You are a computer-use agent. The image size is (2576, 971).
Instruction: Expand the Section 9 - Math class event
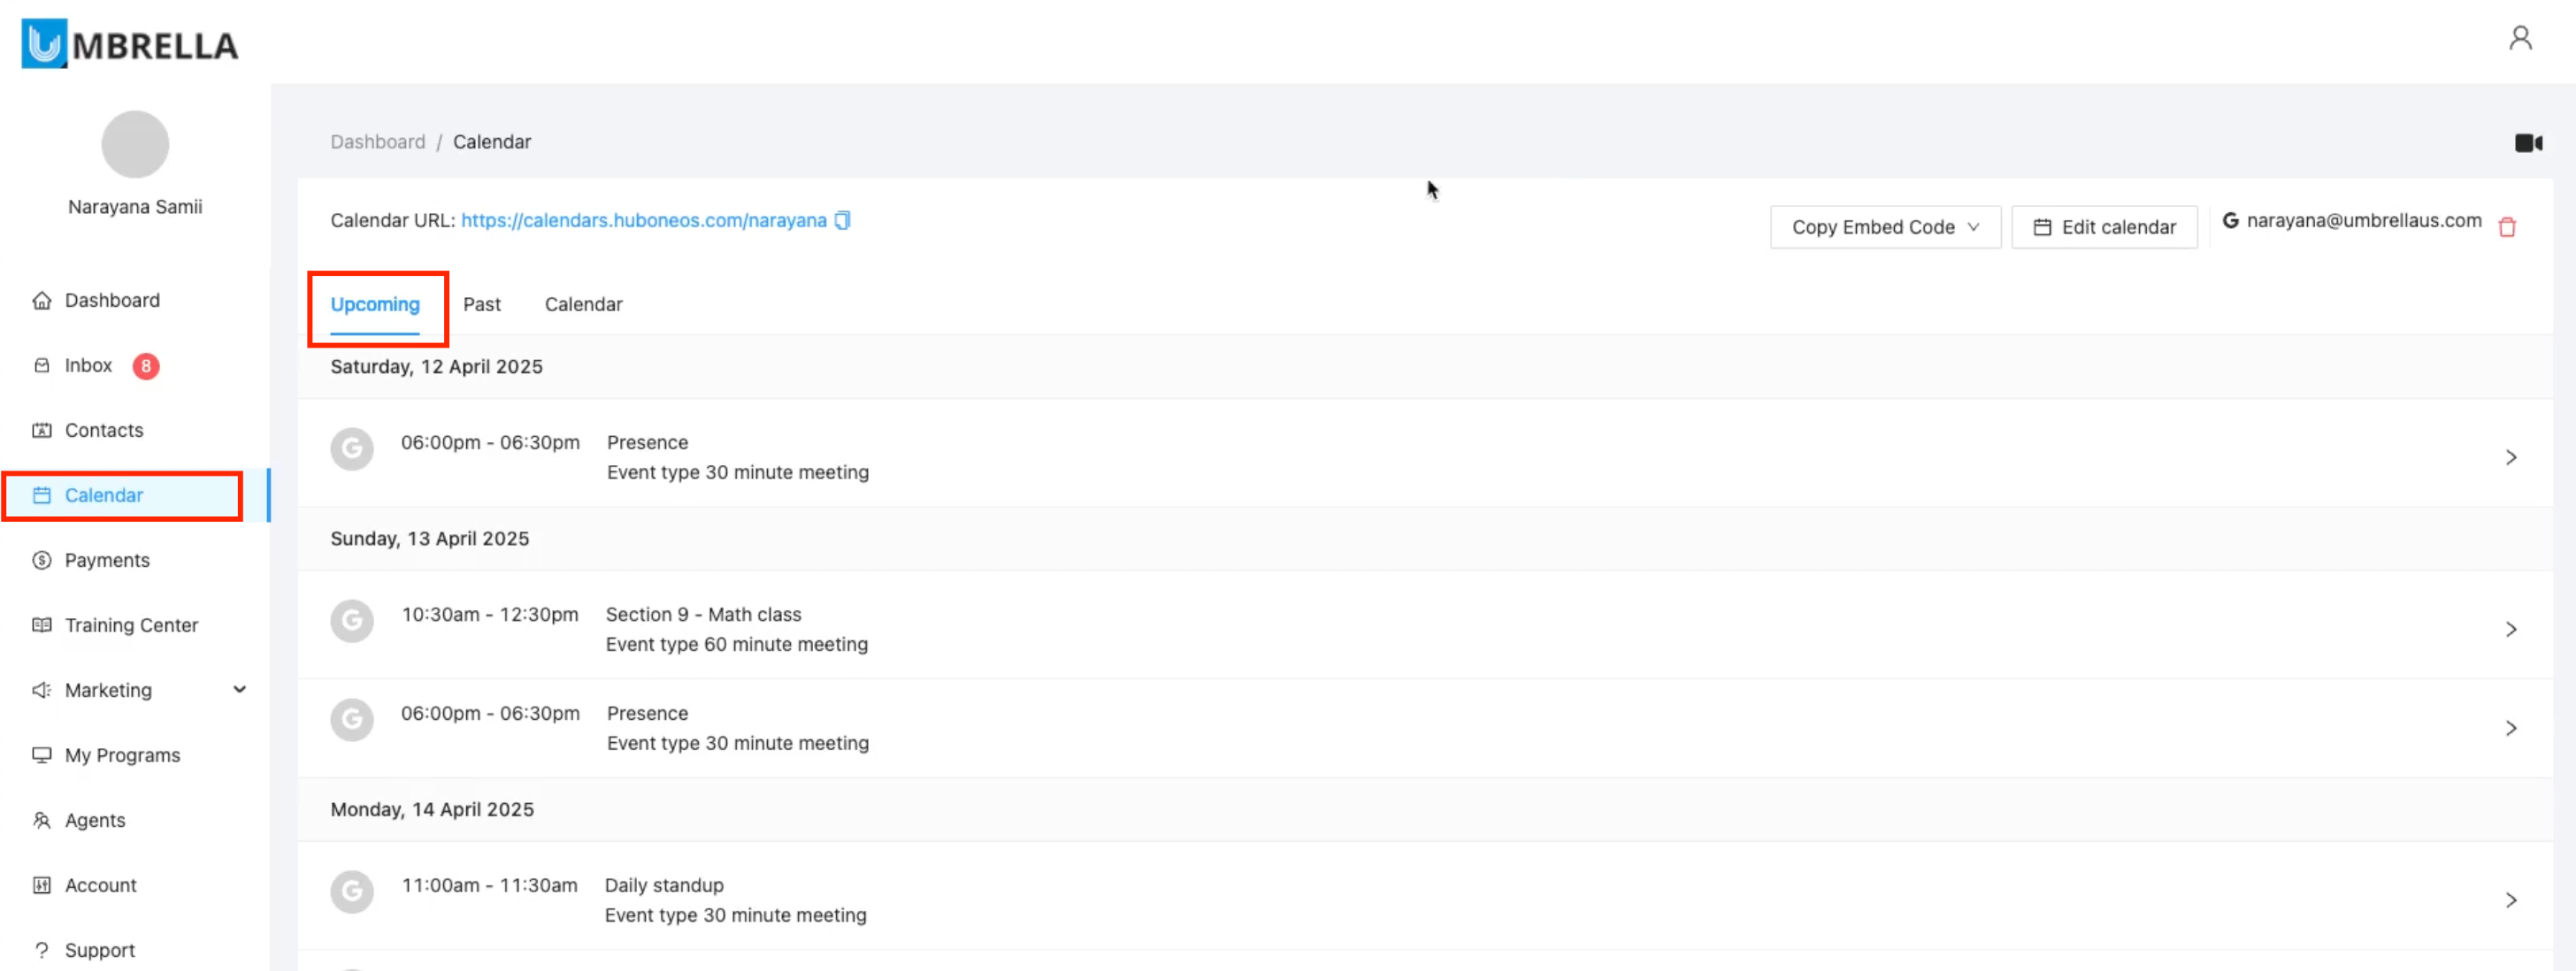pyautogui.click(x=2510, y=629)
